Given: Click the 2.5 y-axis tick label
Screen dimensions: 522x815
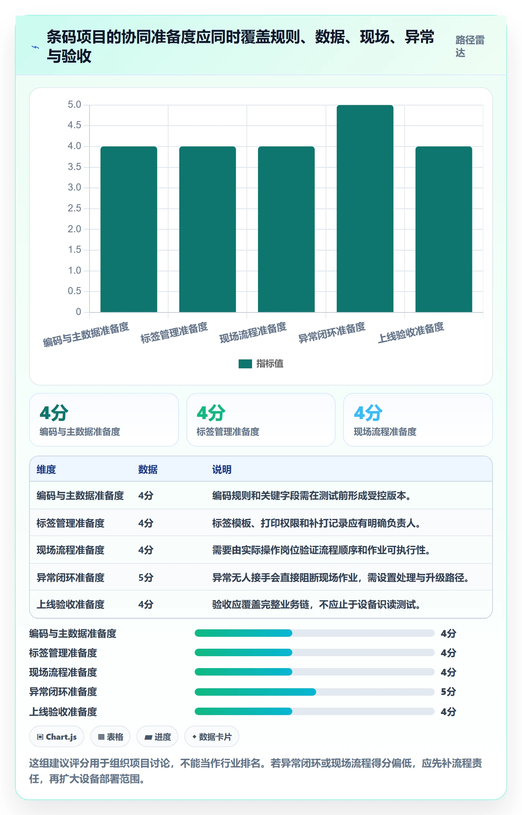Looking at the screenshot, I should point(74,208).
